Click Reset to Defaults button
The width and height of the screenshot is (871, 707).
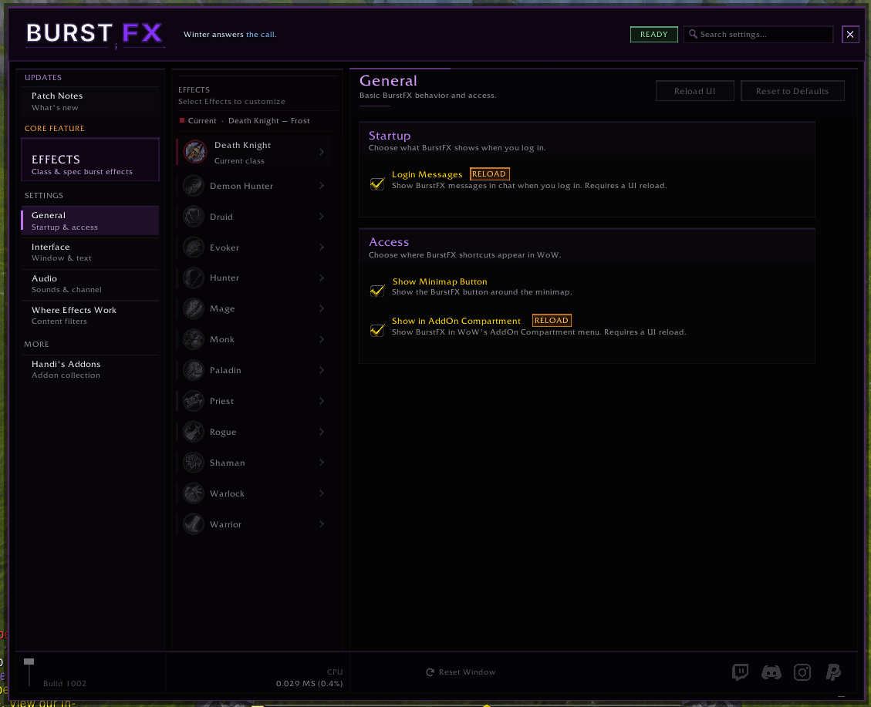click(x=792, y=91)
